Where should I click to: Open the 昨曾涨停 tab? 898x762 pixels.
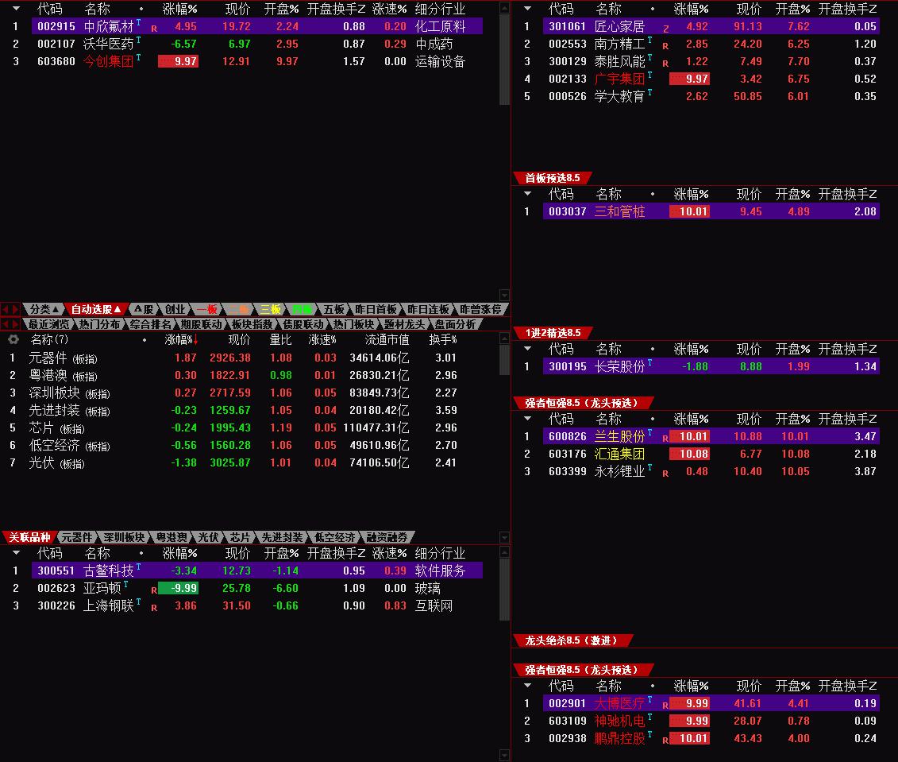tap(480, 309)
